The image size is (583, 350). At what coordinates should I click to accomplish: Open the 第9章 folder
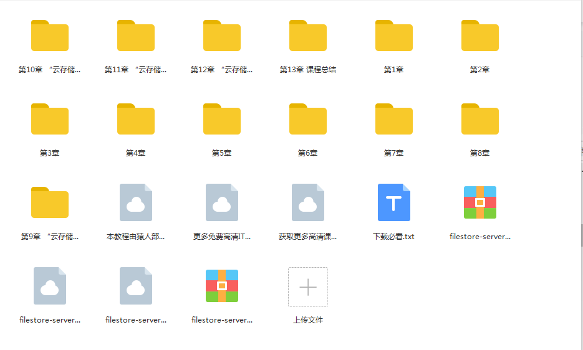coord(50,203)
